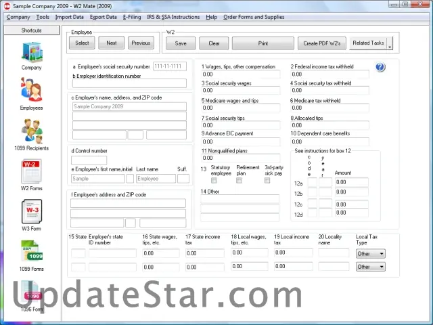Viewport: 433px width, 325px height.
Task: Click first row State income tax field
Action: pos(204,253)
